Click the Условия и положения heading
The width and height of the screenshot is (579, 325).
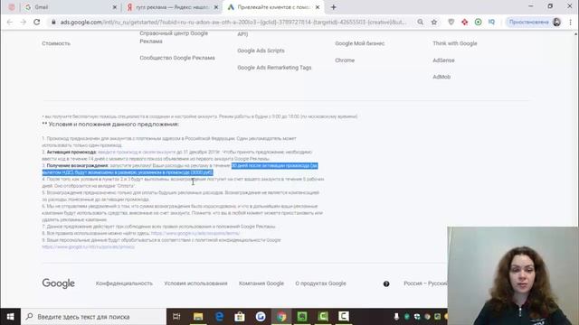tap(110, 125)
